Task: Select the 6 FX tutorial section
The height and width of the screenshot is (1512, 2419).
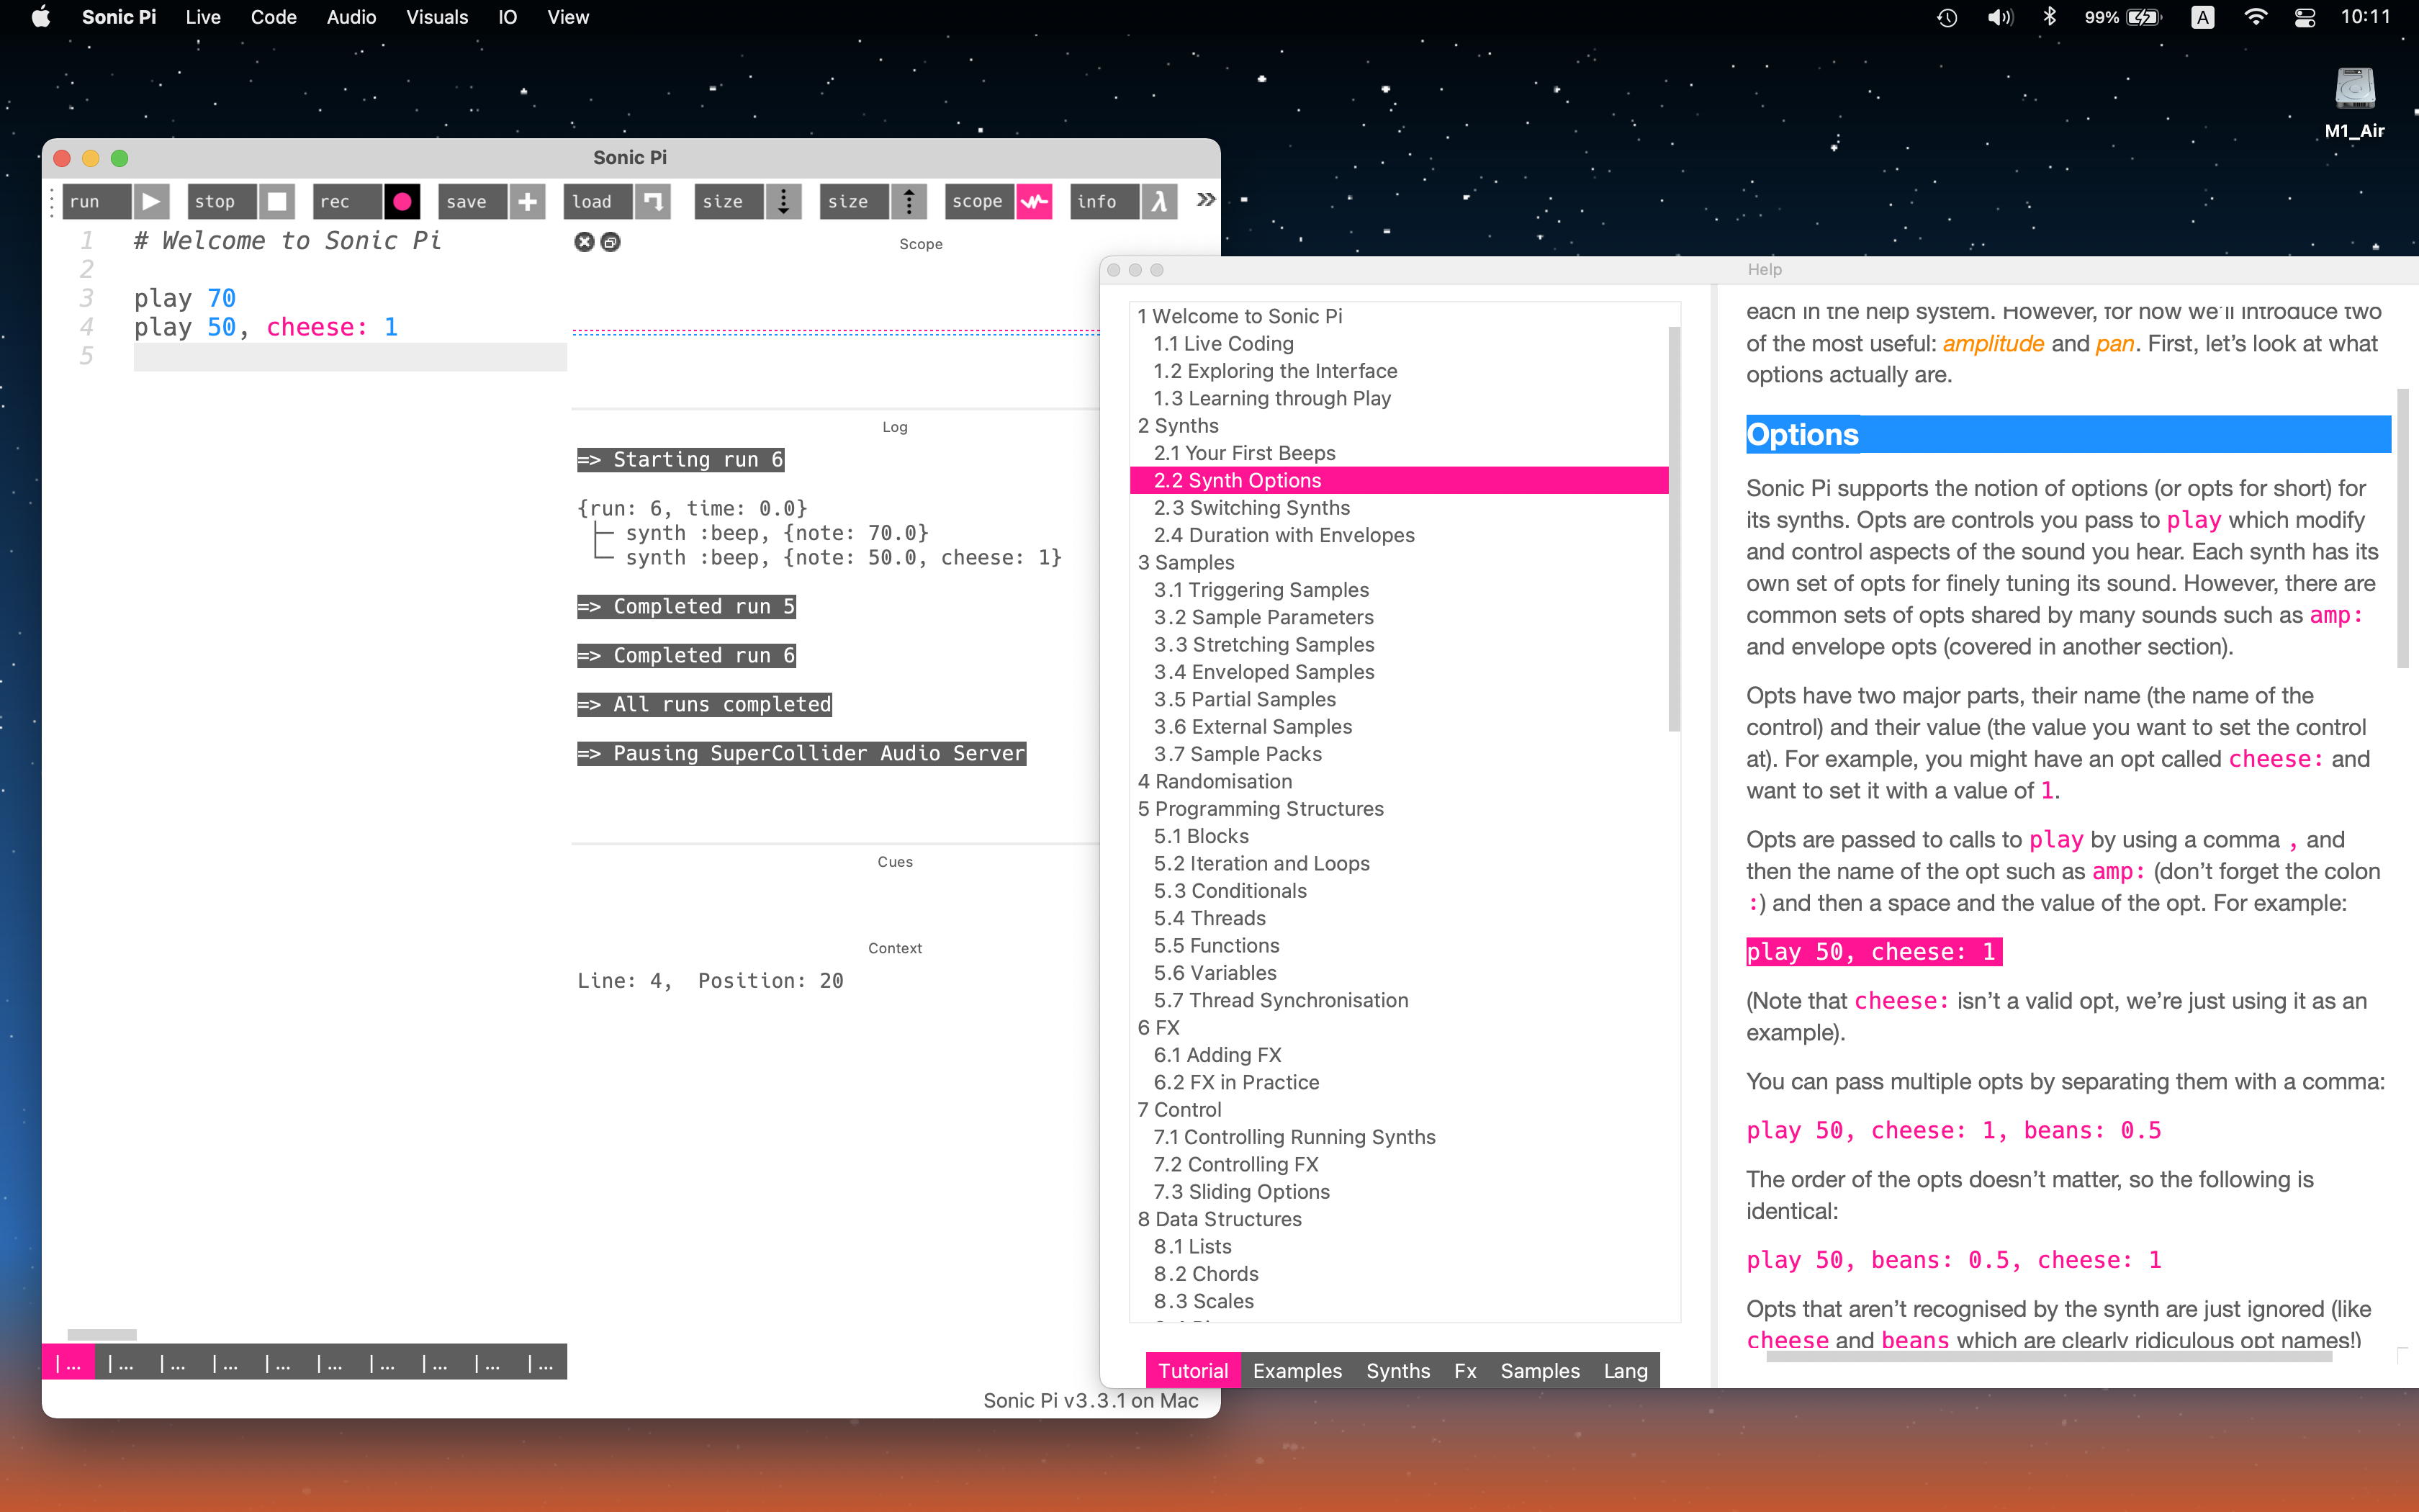Action: pos(1158,1027)
